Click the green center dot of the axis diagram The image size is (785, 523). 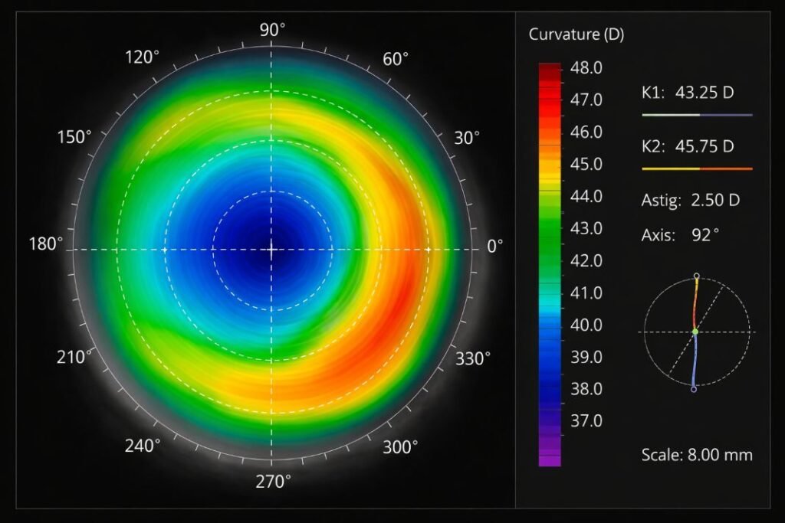pyautogui.click(x=695, y=332)
